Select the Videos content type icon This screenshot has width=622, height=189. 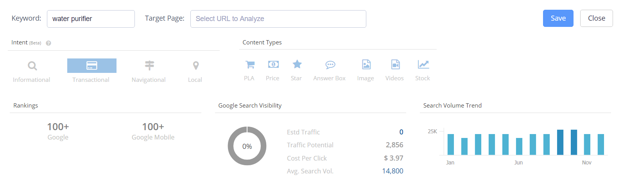396,64
